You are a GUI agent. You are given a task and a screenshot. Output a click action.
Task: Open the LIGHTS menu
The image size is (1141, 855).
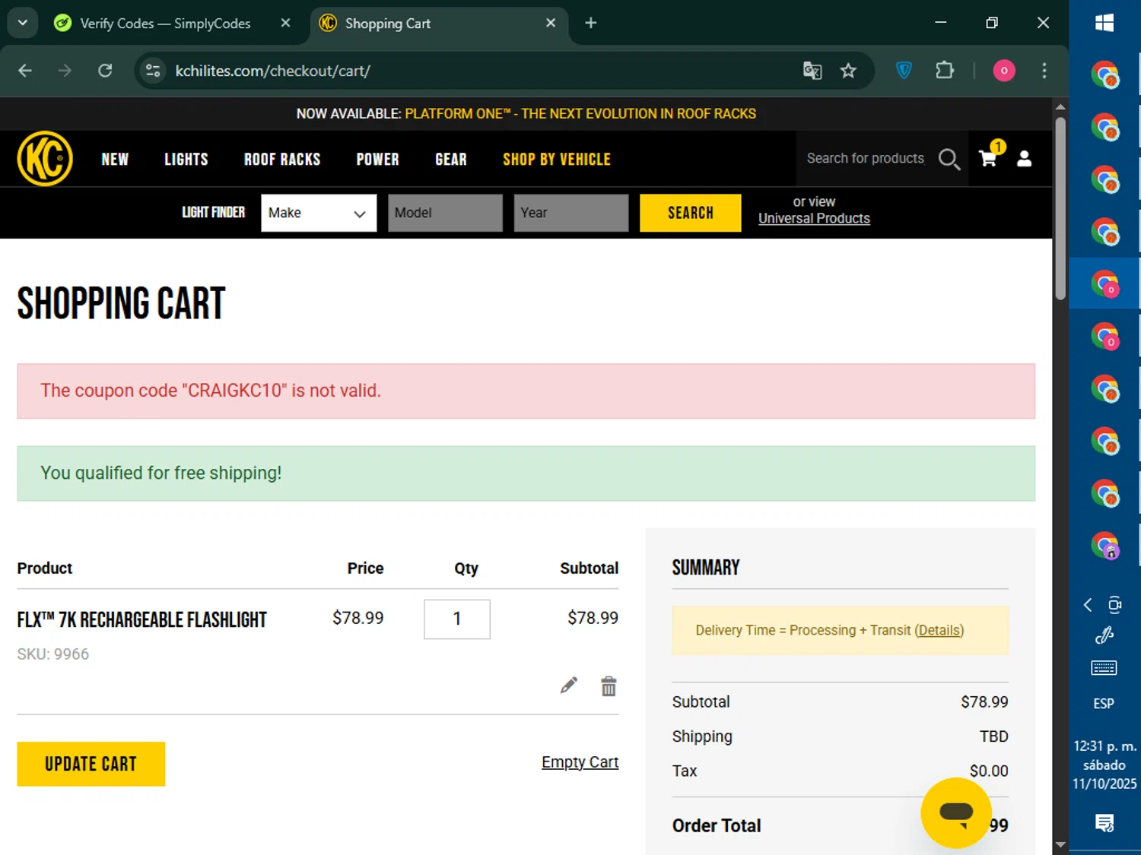click(x=186, y=159)
